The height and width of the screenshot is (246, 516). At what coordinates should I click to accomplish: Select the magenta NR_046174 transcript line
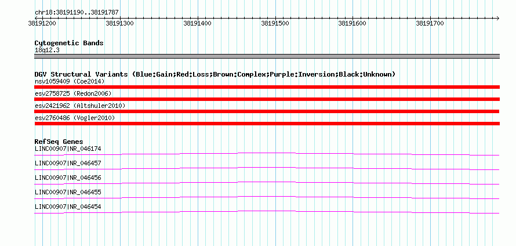click(x=267, y=154)
